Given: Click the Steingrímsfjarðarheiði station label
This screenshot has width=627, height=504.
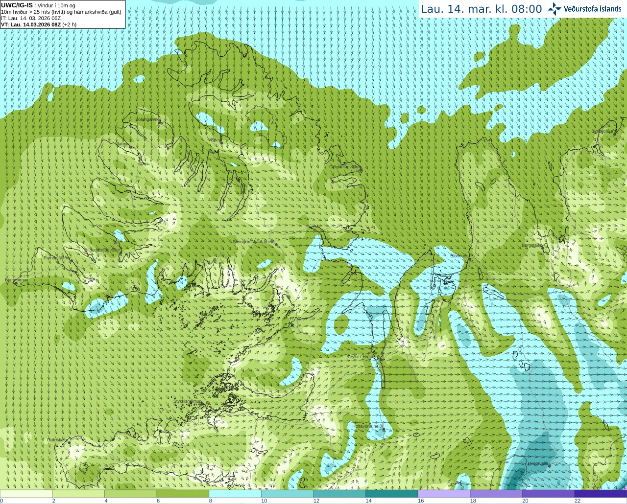Looking at the screenshot, I should pos(254,242).
